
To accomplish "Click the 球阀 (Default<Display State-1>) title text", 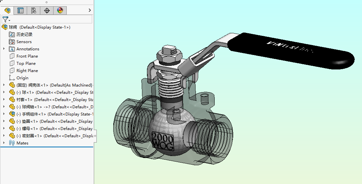I will (x=40, y=27).
